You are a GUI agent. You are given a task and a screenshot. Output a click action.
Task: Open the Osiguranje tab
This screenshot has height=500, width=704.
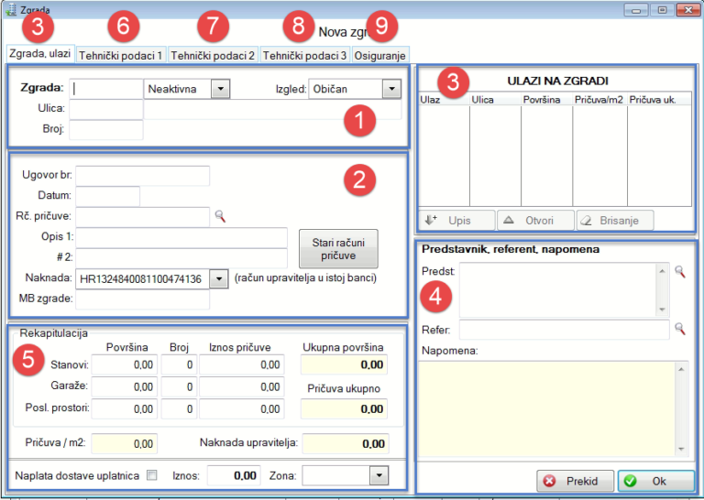(x=380, y=56)
